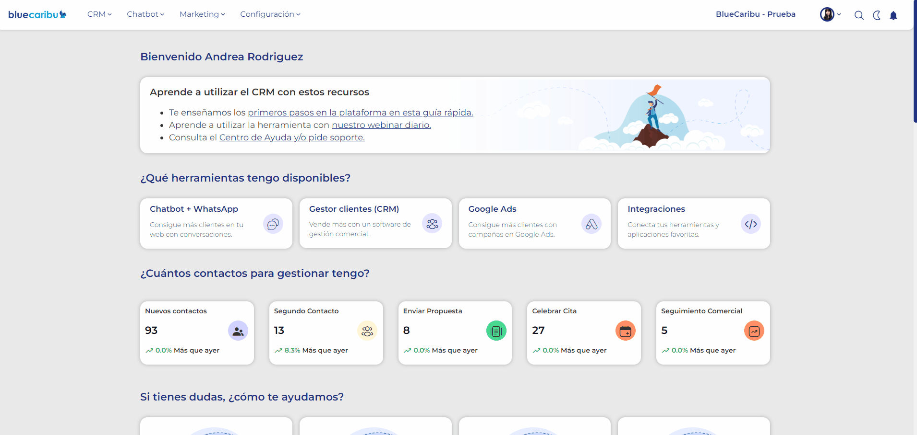Open the Chatbot + WhatsApp card title
Screen dimensions: 917x435
[194, 209]
